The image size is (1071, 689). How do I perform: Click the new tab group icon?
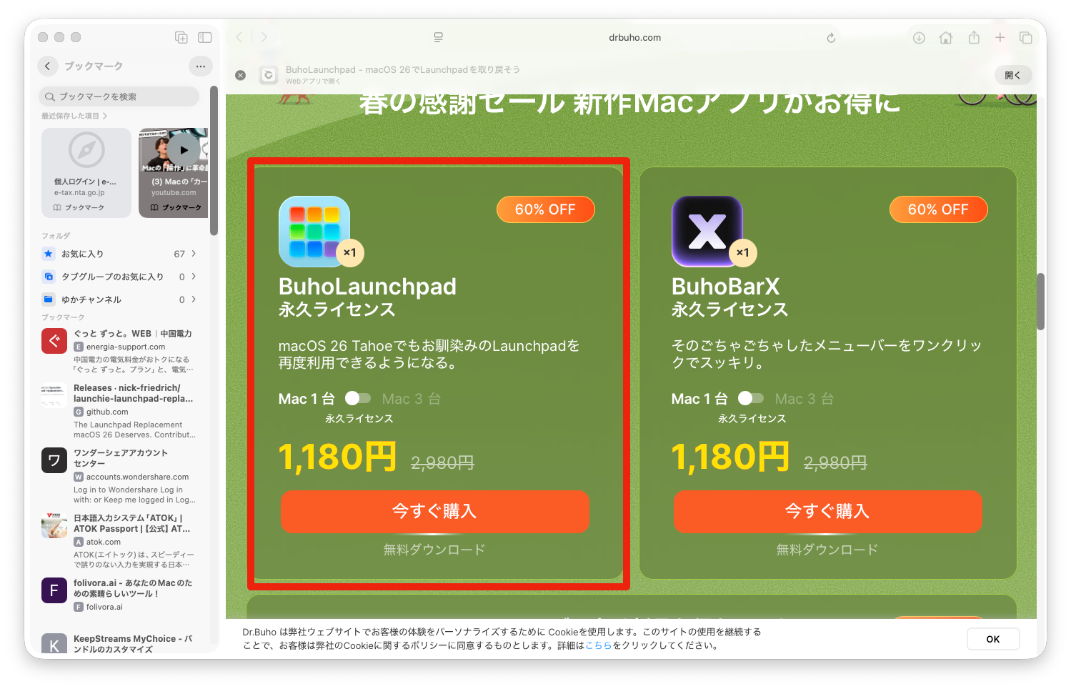[181, 37]
